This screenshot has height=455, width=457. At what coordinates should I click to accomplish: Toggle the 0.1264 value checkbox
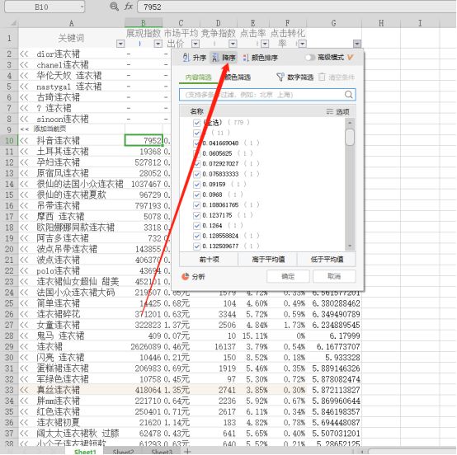pyautogui.click(x=196, y=226)
